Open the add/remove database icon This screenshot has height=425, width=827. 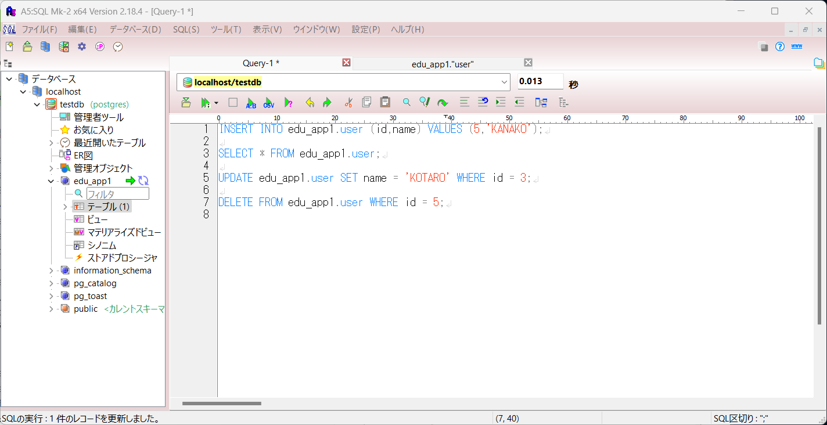coord(45,46)
